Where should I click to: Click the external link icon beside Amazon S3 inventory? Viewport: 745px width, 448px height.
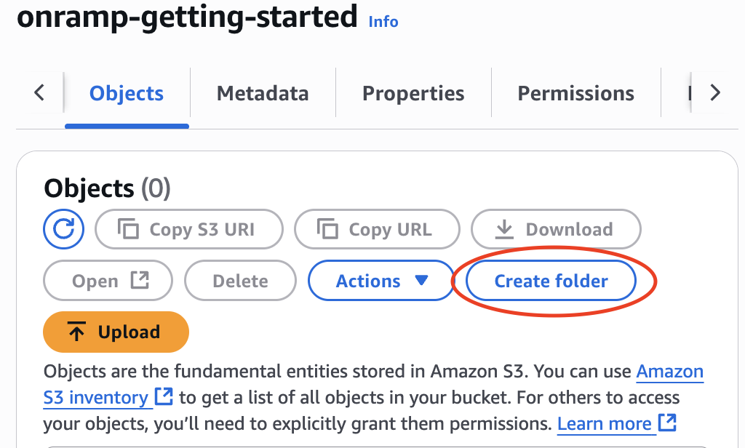(x=164, y=397)
